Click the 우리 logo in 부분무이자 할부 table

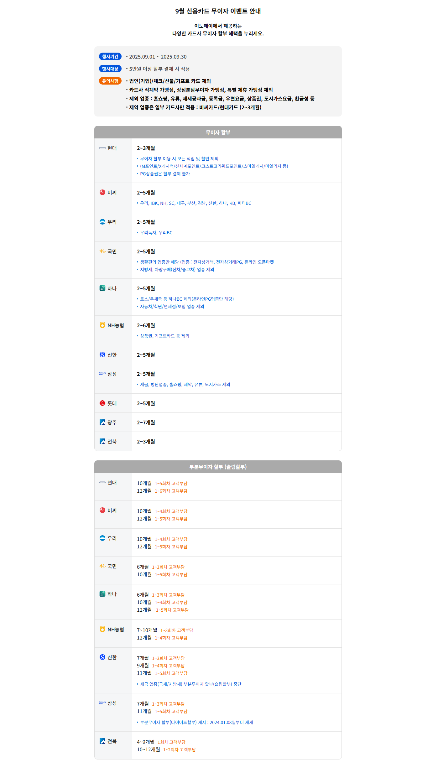[x=102, y=538]
